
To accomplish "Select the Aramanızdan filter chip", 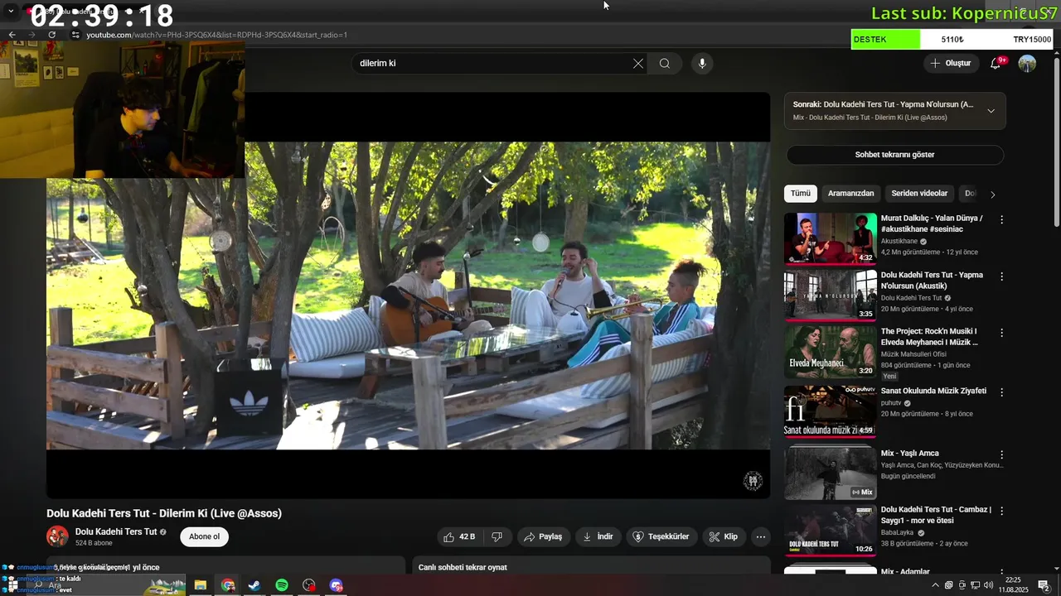I will (850, 194).
